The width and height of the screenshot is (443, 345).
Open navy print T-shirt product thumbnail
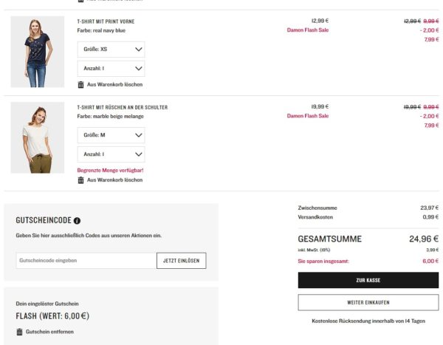click(38, 52)
